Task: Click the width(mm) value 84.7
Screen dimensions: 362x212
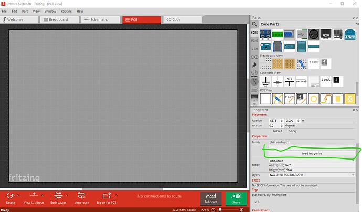Action: point(288,165)
